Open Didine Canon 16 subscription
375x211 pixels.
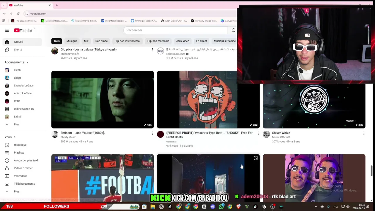click(x=22, y=109)
